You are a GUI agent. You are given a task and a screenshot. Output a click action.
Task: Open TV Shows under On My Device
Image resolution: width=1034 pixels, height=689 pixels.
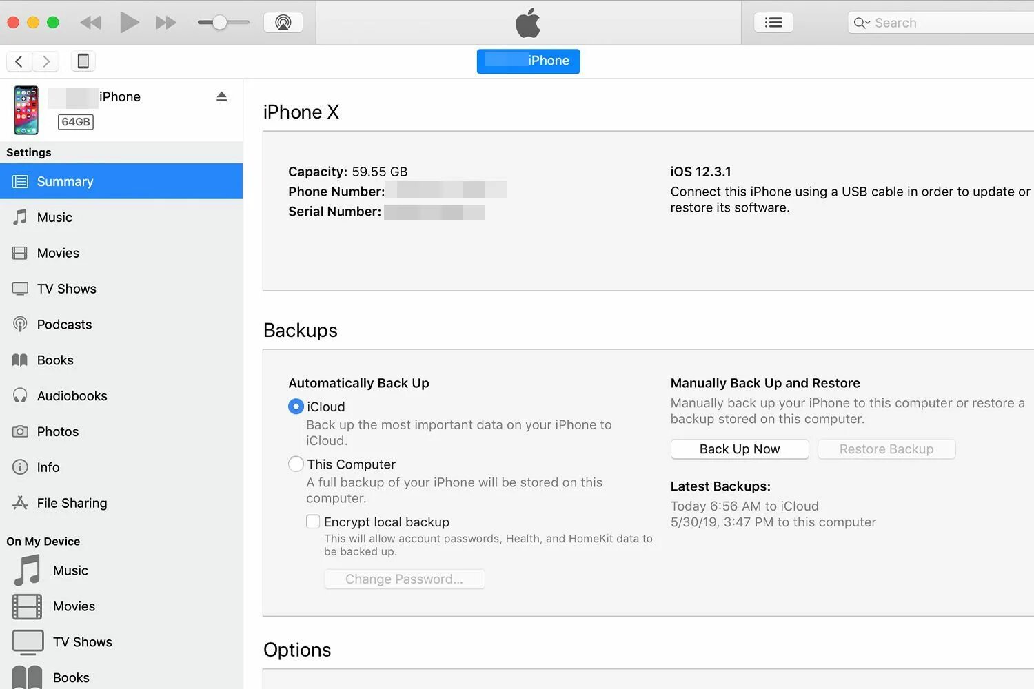[x=121, y=642]
